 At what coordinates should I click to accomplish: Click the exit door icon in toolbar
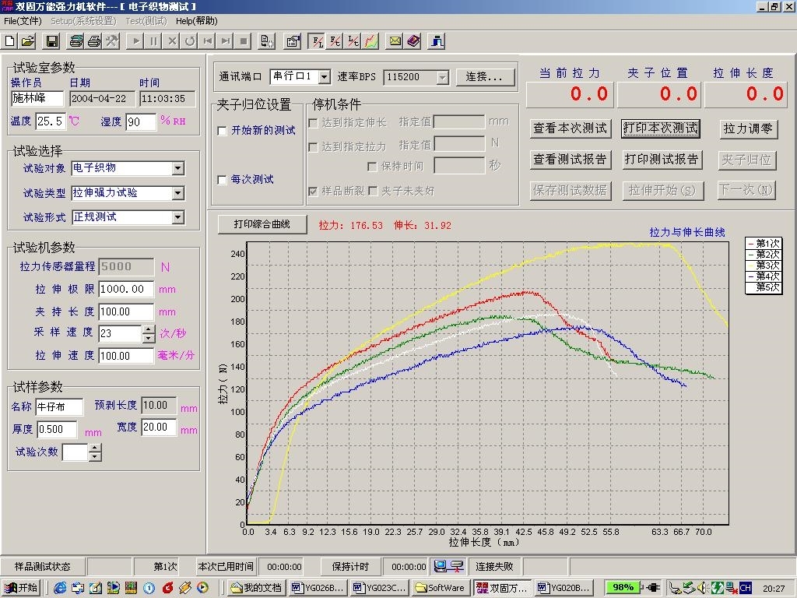pyautogui.click(x=437, y=40)
